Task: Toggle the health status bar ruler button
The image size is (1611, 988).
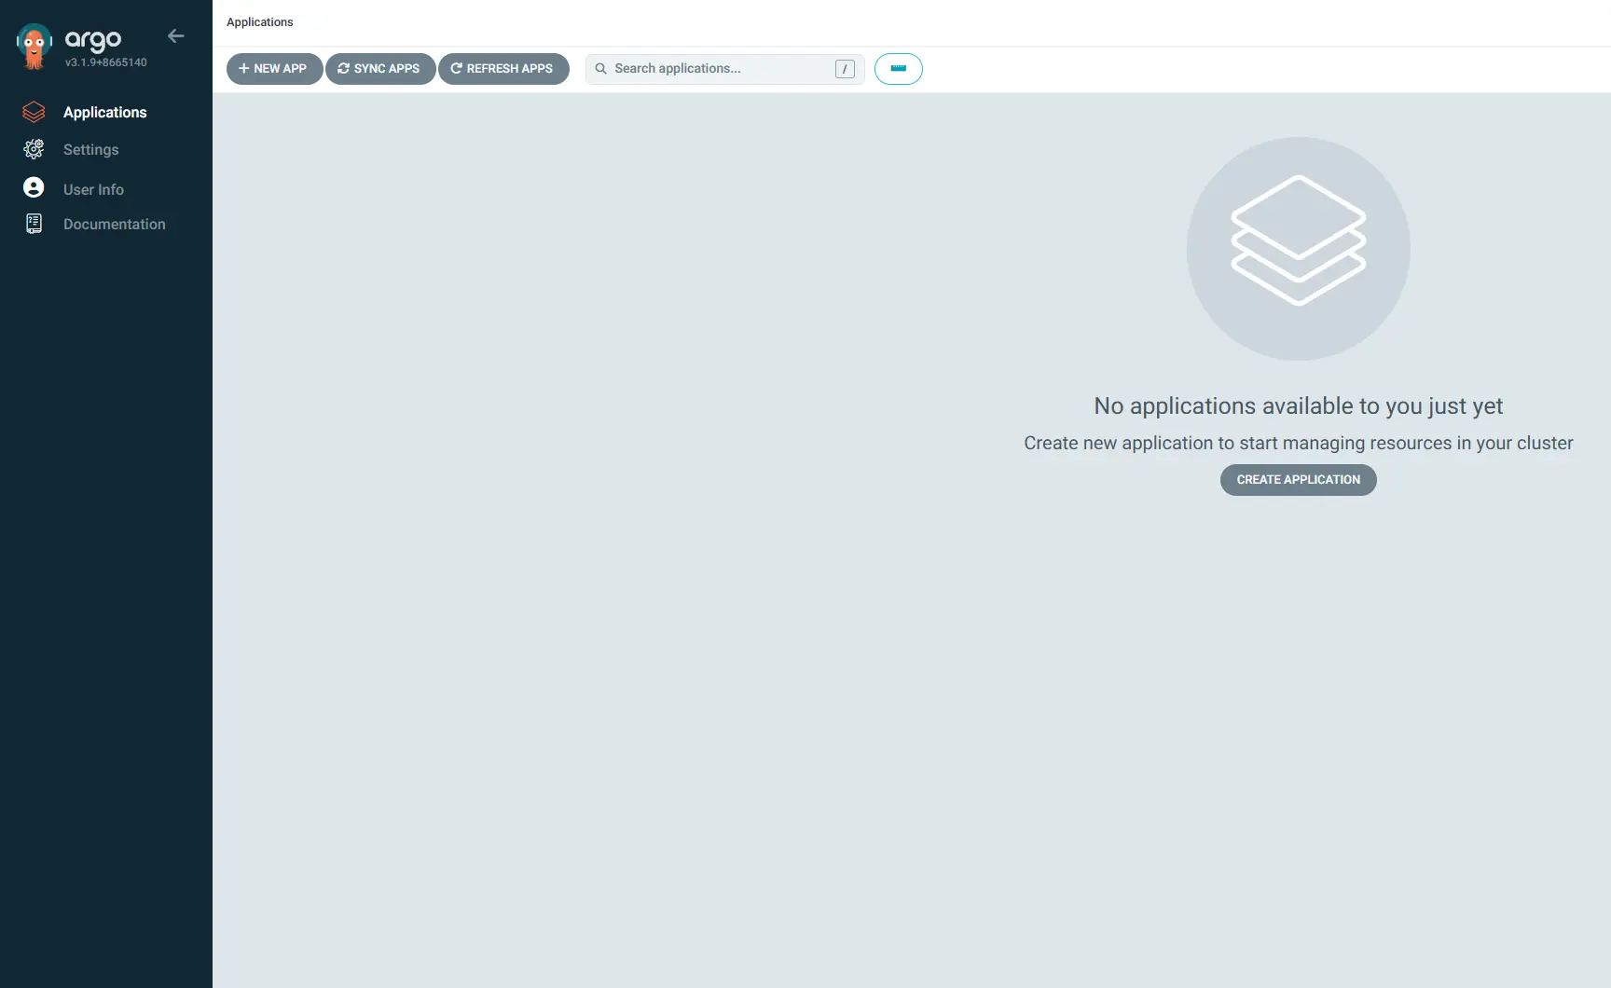Action: point(898,69)
